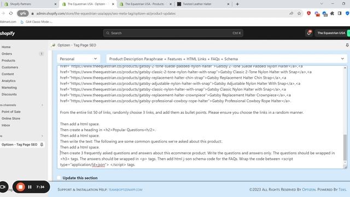
Task: Click the Shopify logo
Action: pos(7,33)
